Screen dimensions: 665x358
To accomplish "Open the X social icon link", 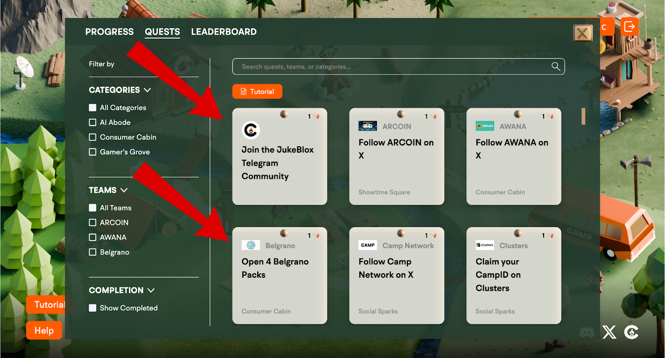I will coord(609,332).
